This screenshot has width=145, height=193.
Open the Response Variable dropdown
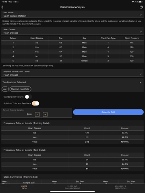(72, 73)
